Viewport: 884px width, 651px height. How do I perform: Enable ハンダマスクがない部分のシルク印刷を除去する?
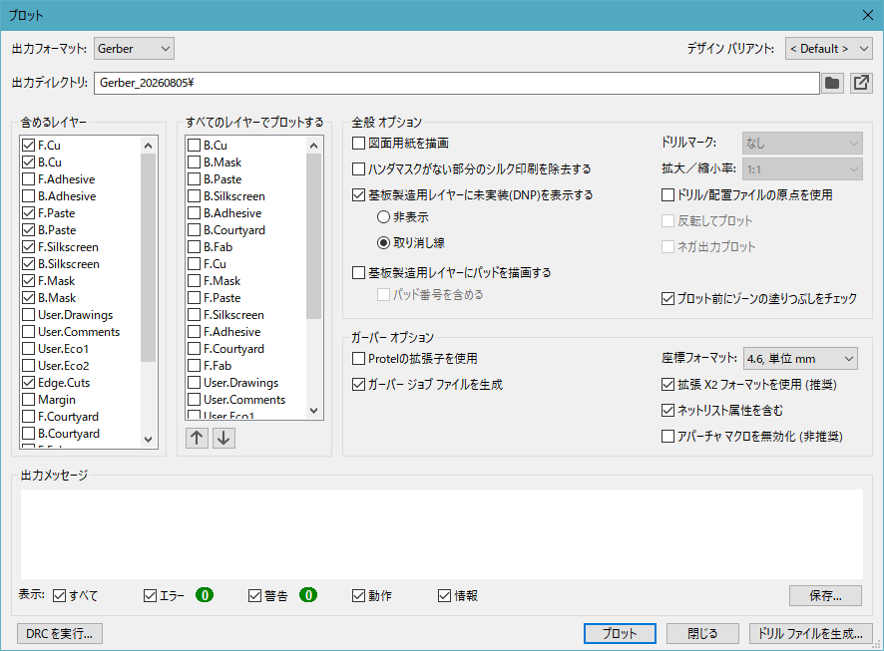[358, 168]
